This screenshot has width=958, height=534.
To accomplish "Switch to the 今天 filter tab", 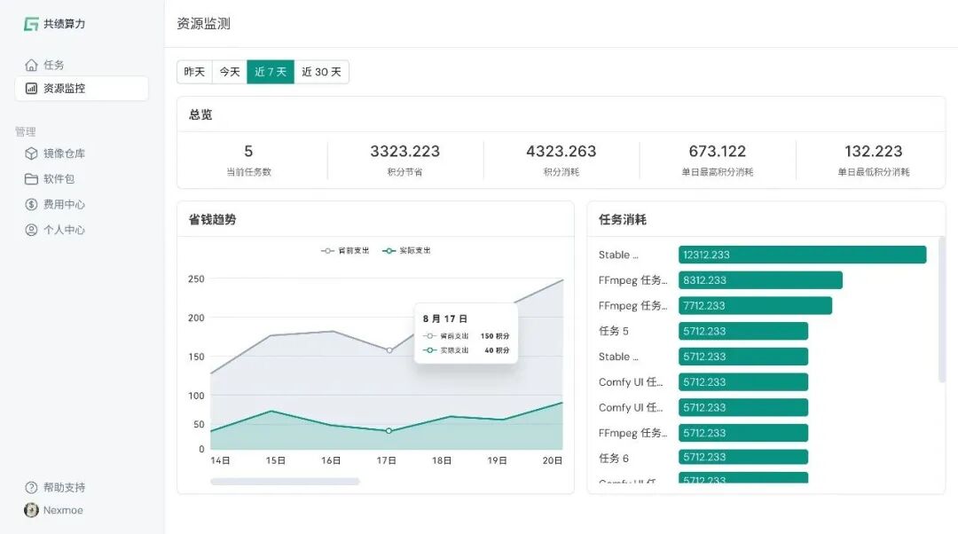I will pyautogui.click(x=229, y=72).
